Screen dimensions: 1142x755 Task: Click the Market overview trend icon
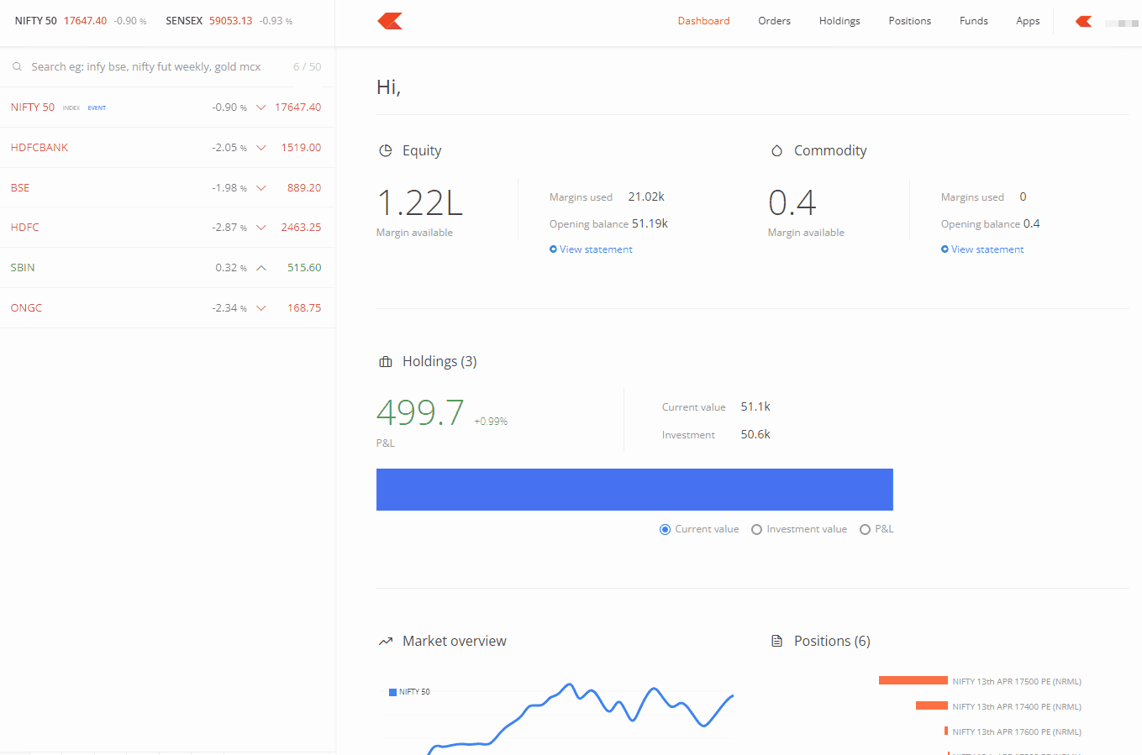[386, 642]
